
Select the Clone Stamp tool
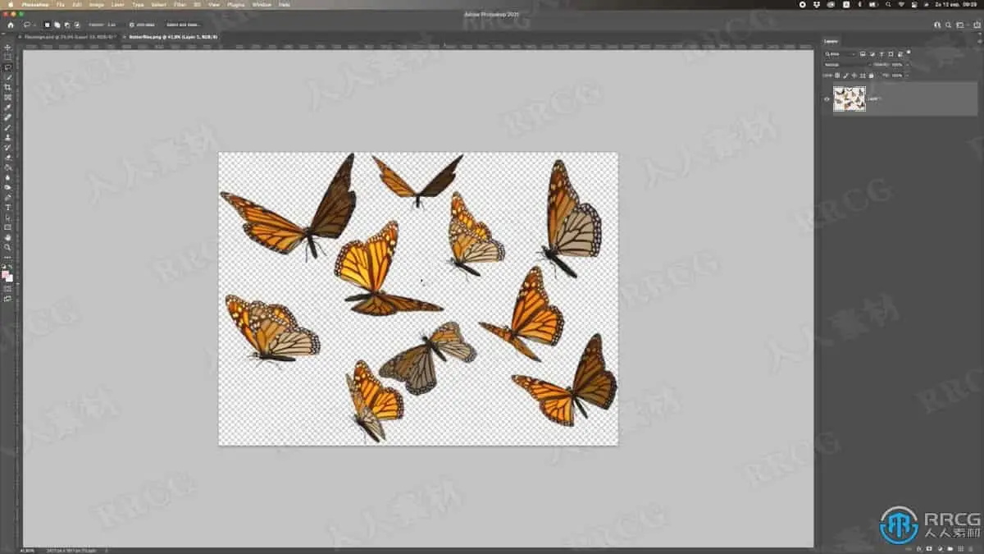pyautogui.click(x=7, y=137)
